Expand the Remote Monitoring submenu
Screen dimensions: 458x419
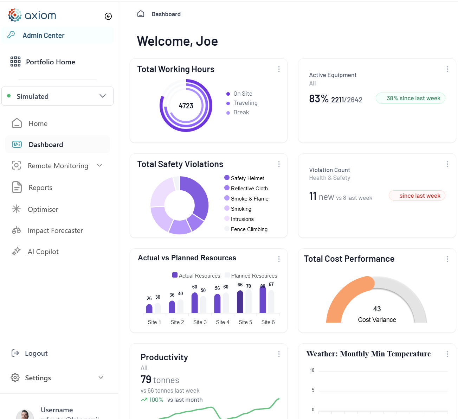pyautogui.click(x=99, y=165)
